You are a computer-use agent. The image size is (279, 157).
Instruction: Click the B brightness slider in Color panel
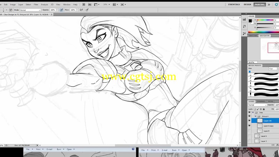pos(265,28)
